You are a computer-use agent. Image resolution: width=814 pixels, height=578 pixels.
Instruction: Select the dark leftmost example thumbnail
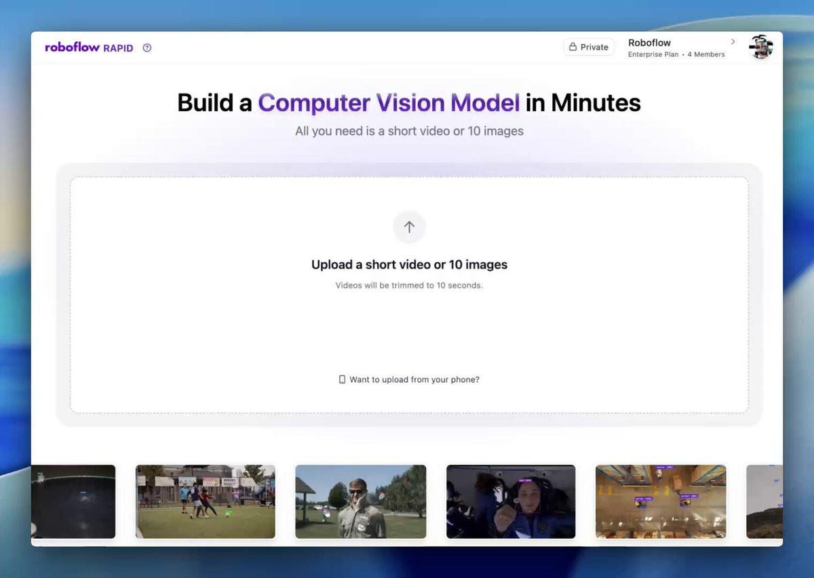73,501
